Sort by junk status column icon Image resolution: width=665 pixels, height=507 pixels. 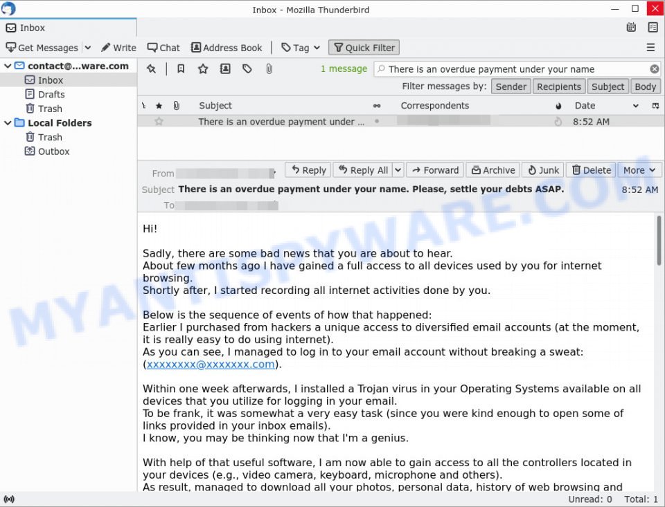click(x=558, y=106)
